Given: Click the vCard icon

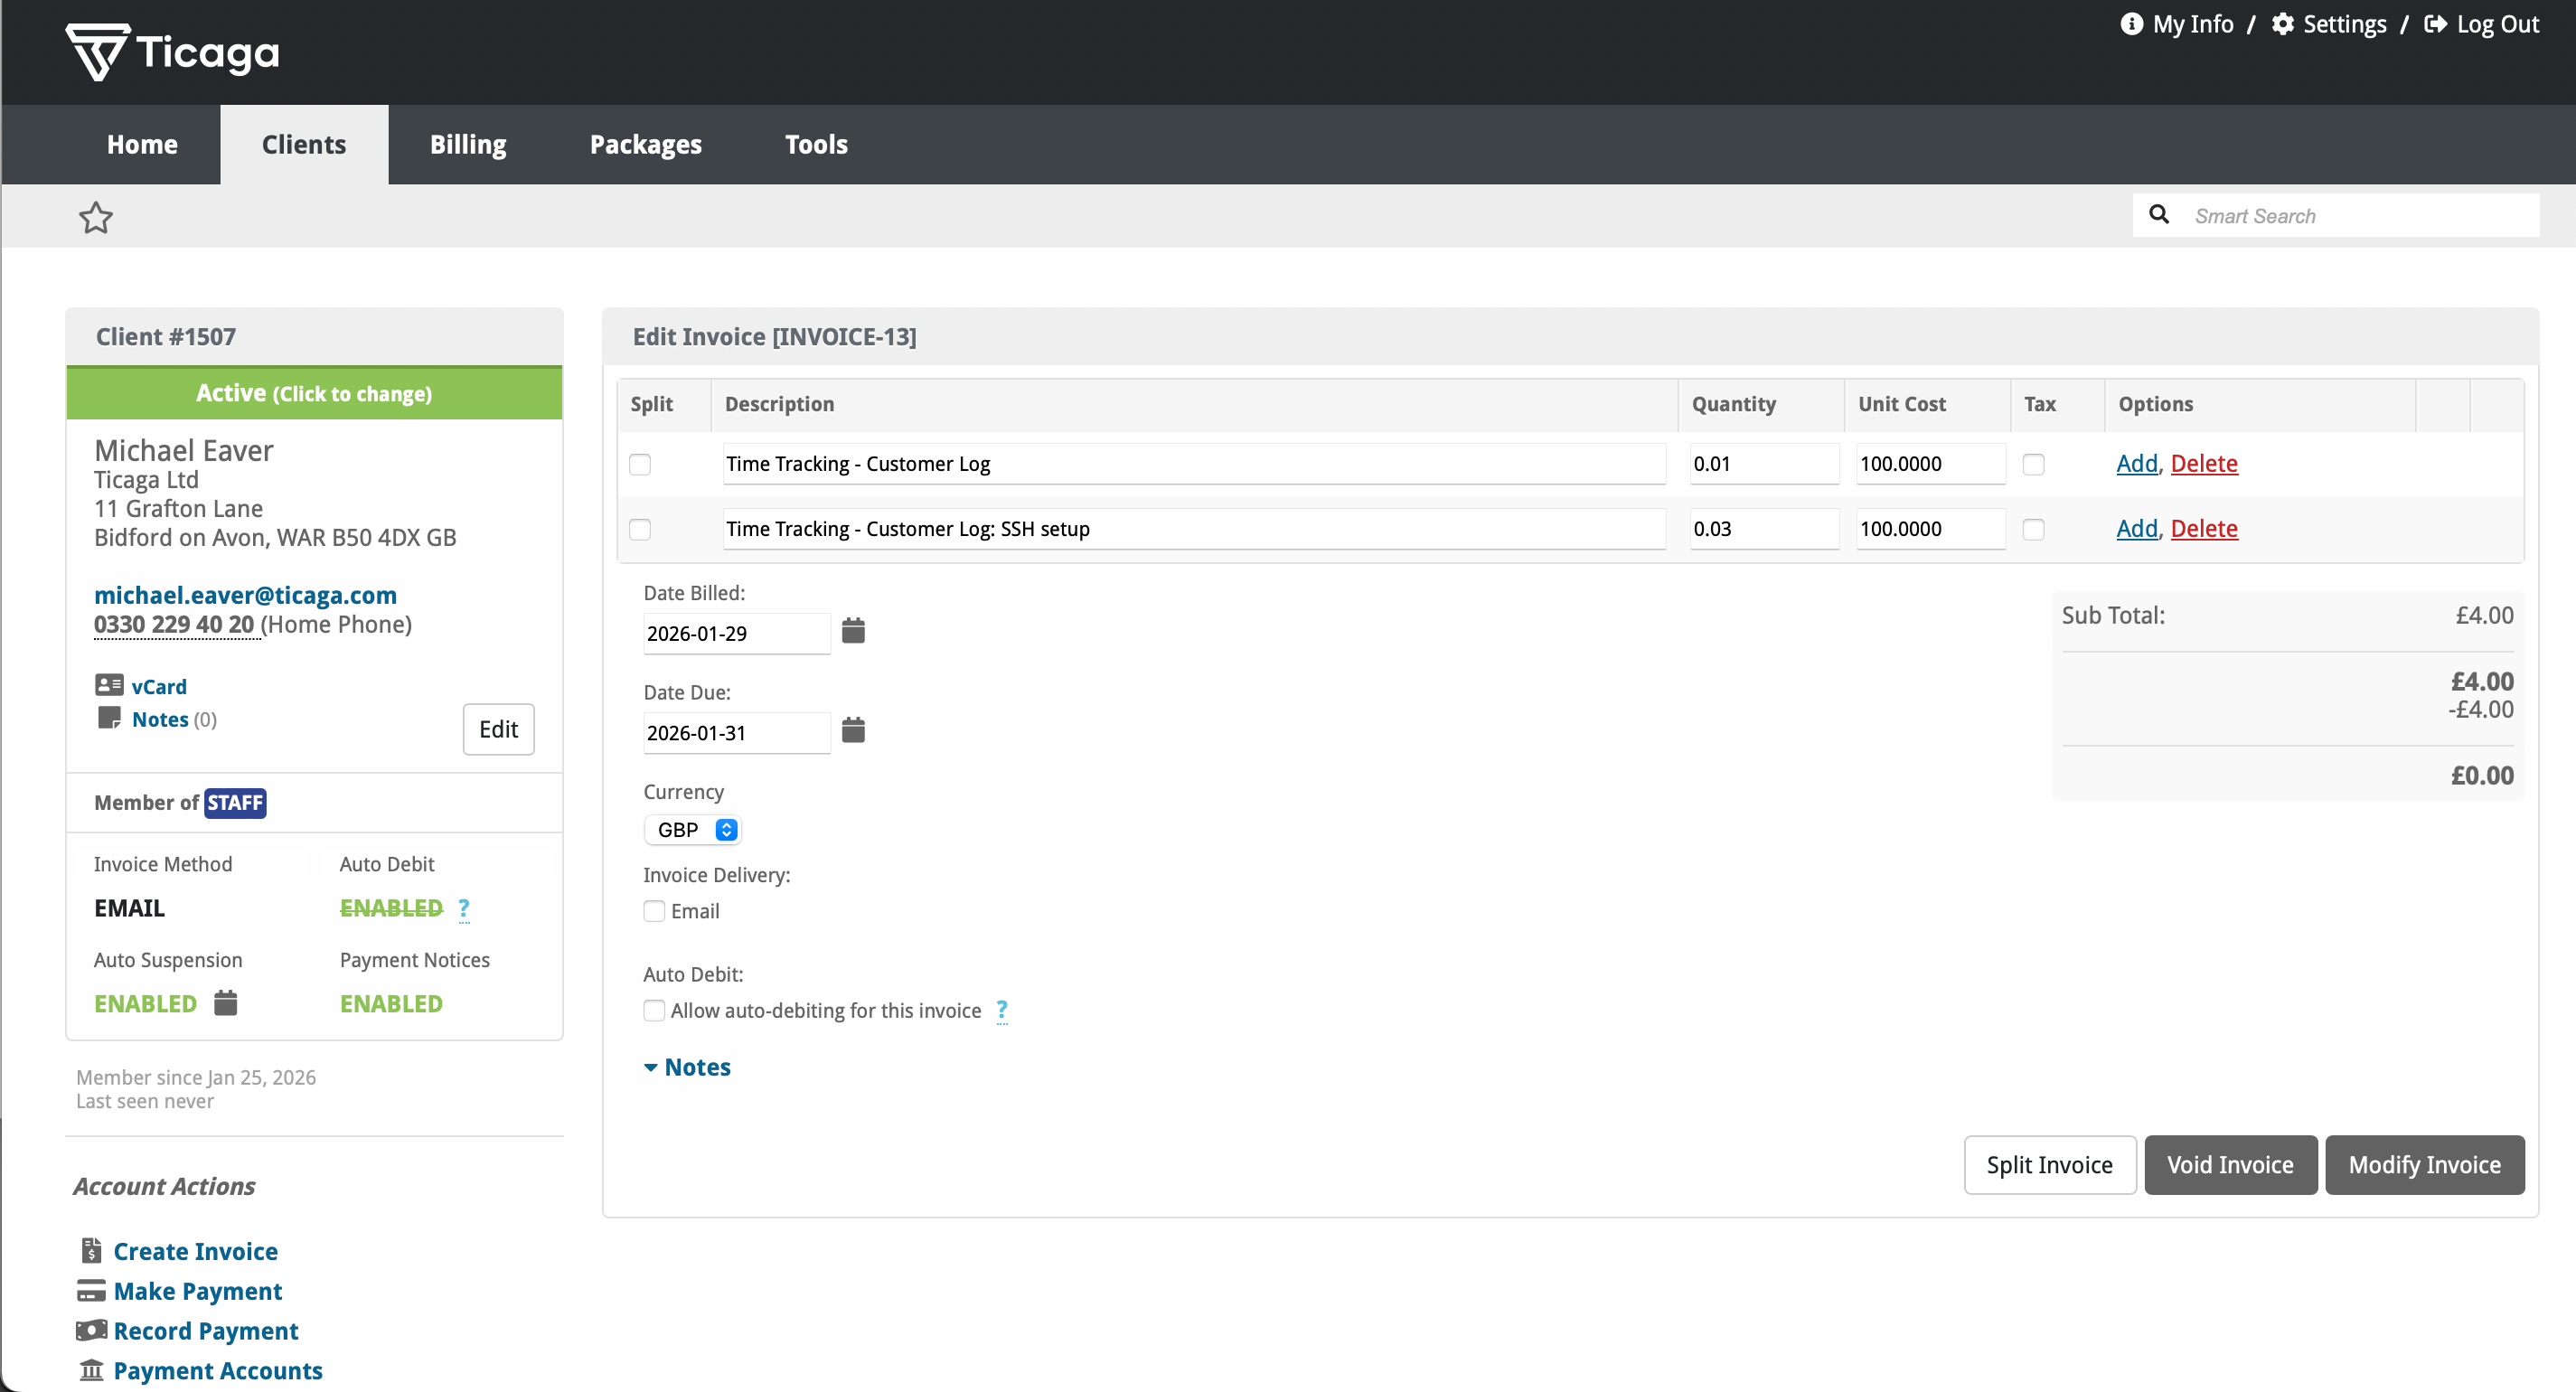Looking at the screenshot, I should (x=109, y=685).
